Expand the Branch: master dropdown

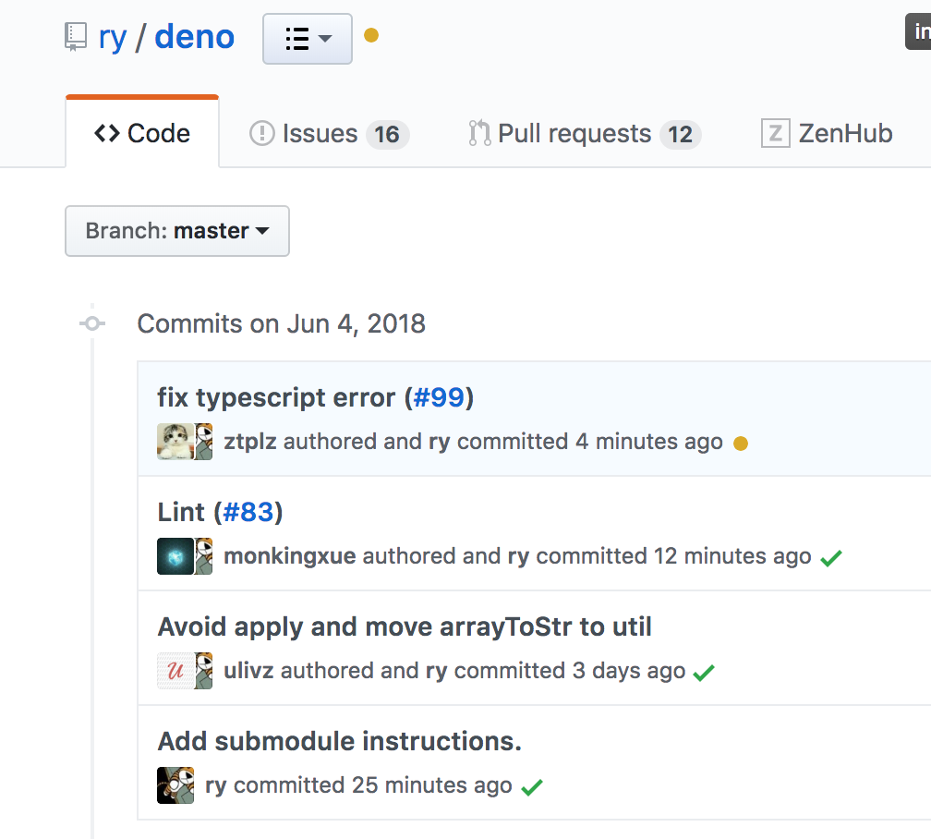177,231
